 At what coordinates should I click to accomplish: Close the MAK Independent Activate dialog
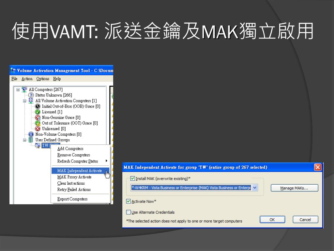point(318,167)
